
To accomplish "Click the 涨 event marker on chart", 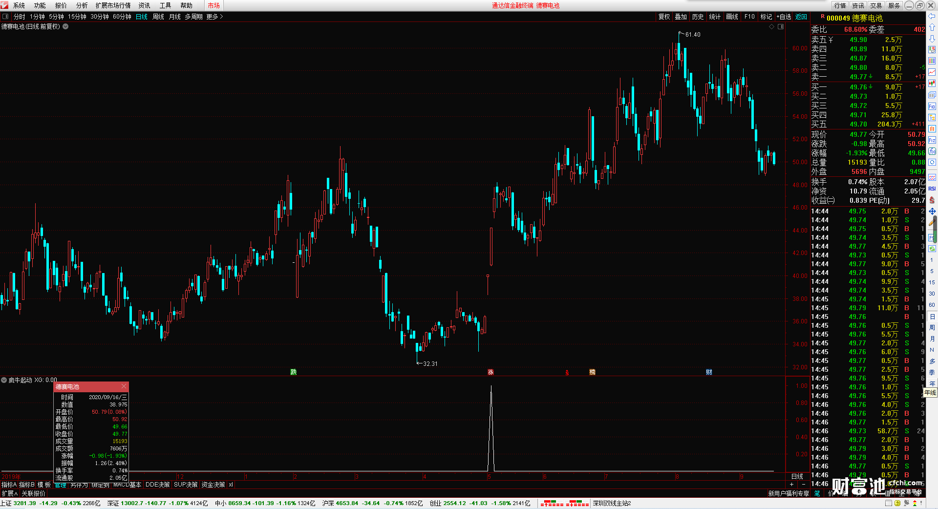I will [x=490, y=372].
